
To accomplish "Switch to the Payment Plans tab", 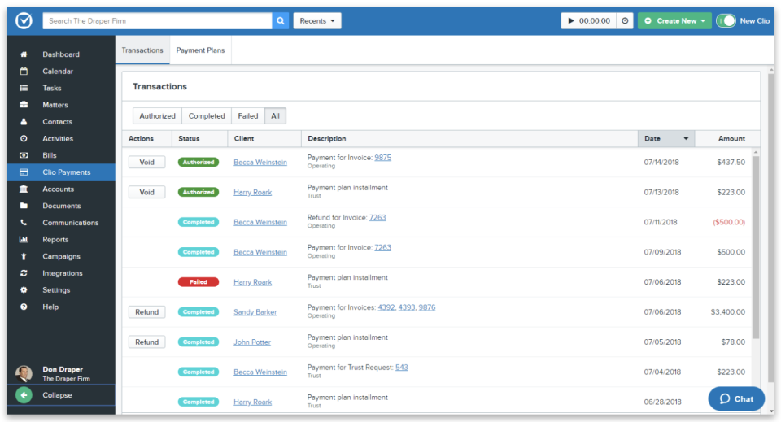I will click(x=200, y=50).
